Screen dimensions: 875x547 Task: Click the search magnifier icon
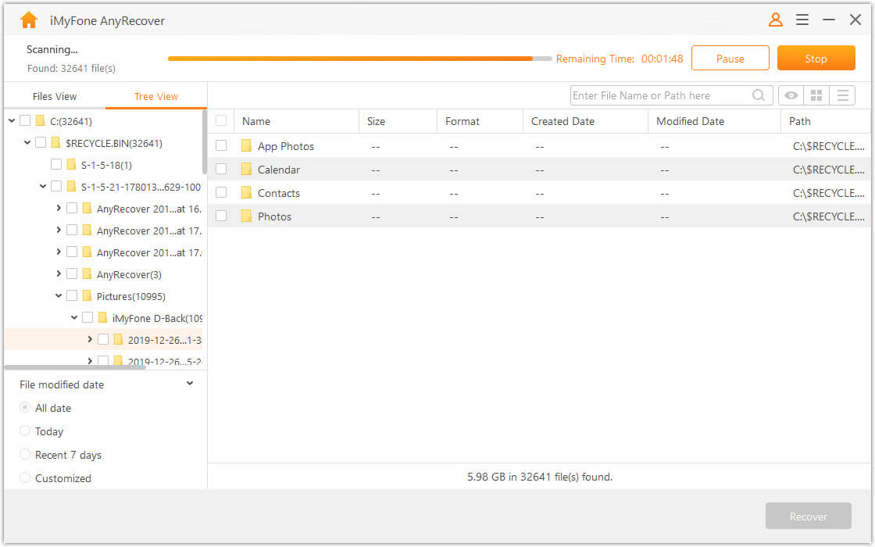point(758,95)
